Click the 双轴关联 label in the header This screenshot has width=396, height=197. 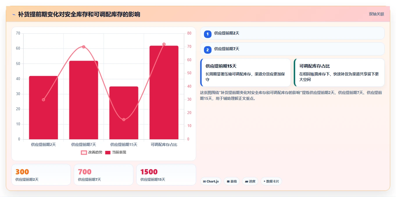377,14
